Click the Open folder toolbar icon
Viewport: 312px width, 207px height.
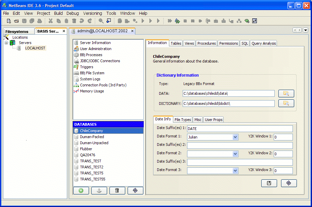pyautogui.click(x=16, y=21)
